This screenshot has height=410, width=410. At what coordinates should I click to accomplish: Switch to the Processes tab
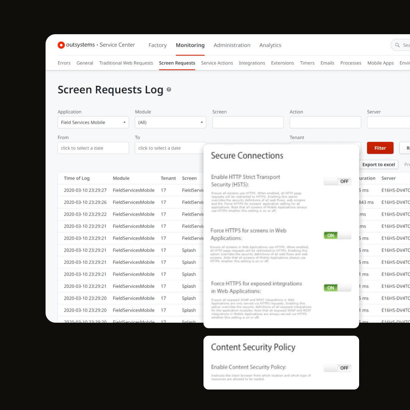(x=351, y=63)
